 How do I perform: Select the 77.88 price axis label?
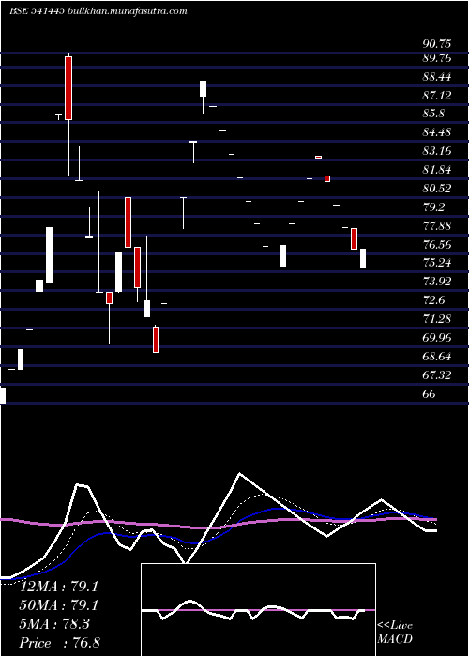point(437,226)
